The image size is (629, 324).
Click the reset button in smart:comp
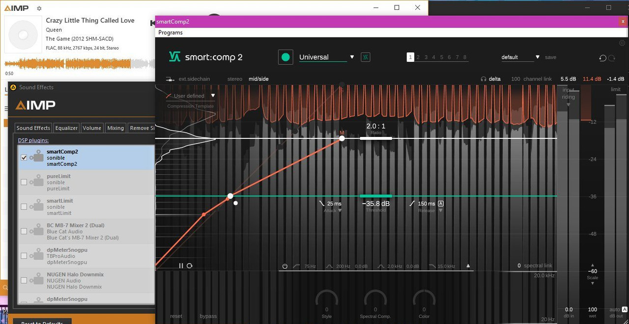coord(176,316)
